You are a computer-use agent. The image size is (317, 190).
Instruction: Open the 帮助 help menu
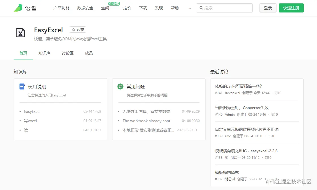tap(175, 8)
